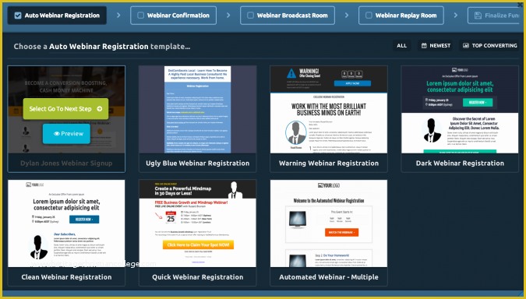Click Dark Webinar Registration label
Viewport: 526px width, 299px height.
click(460, 164)
